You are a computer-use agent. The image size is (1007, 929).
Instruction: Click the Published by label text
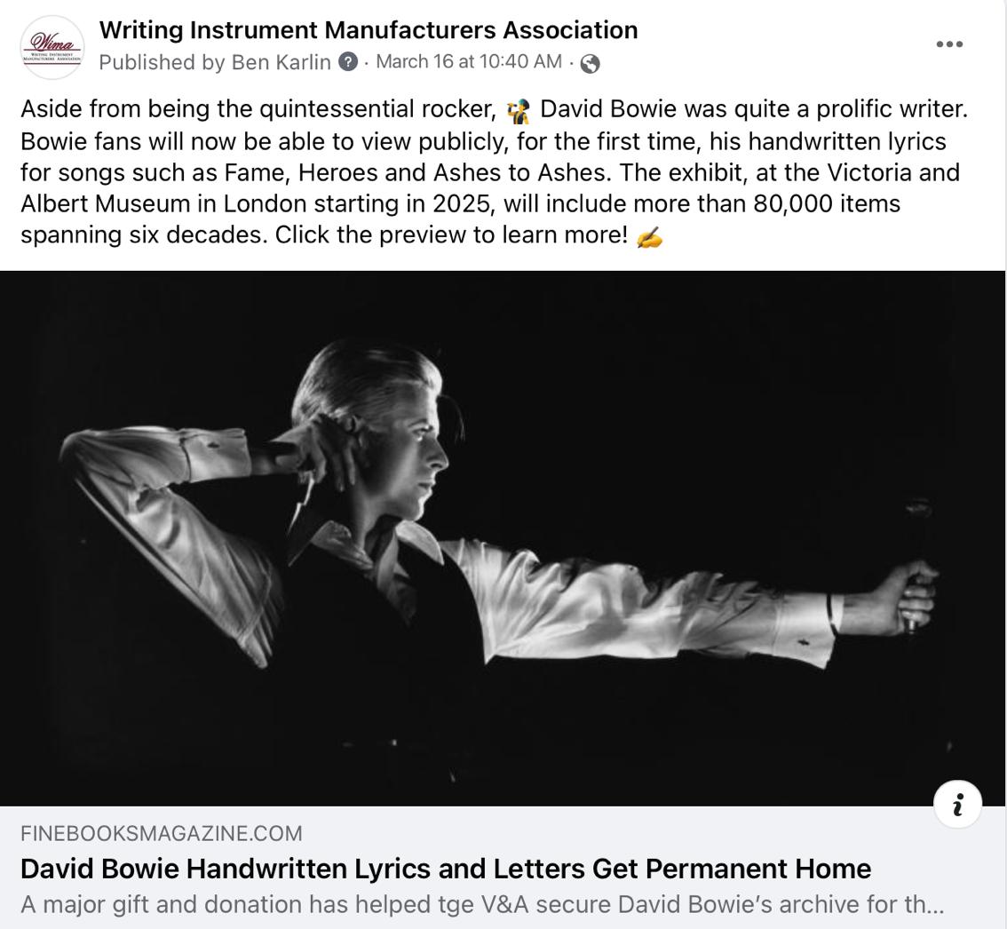[162, 62]
